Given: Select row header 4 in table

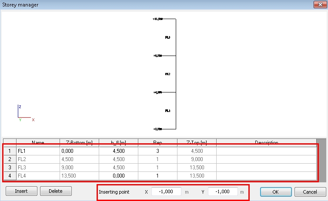Looking at the screenshot, I should click(x=9, y=176).
